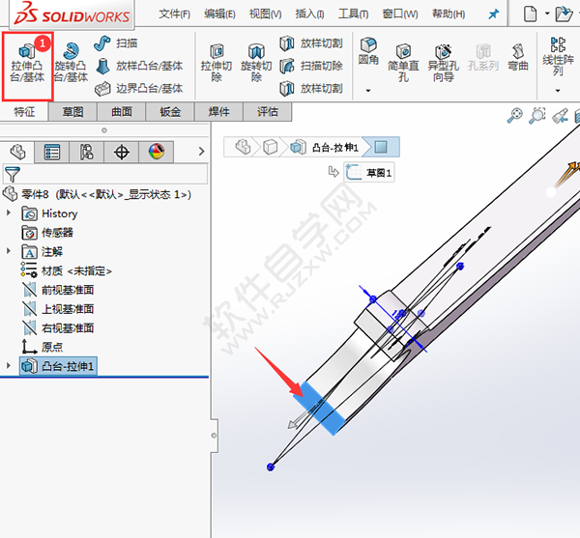Select the Revolved Cut tool (旋转切除)
The width and height of the screenshot is (580, 538).
pos(256,63)
